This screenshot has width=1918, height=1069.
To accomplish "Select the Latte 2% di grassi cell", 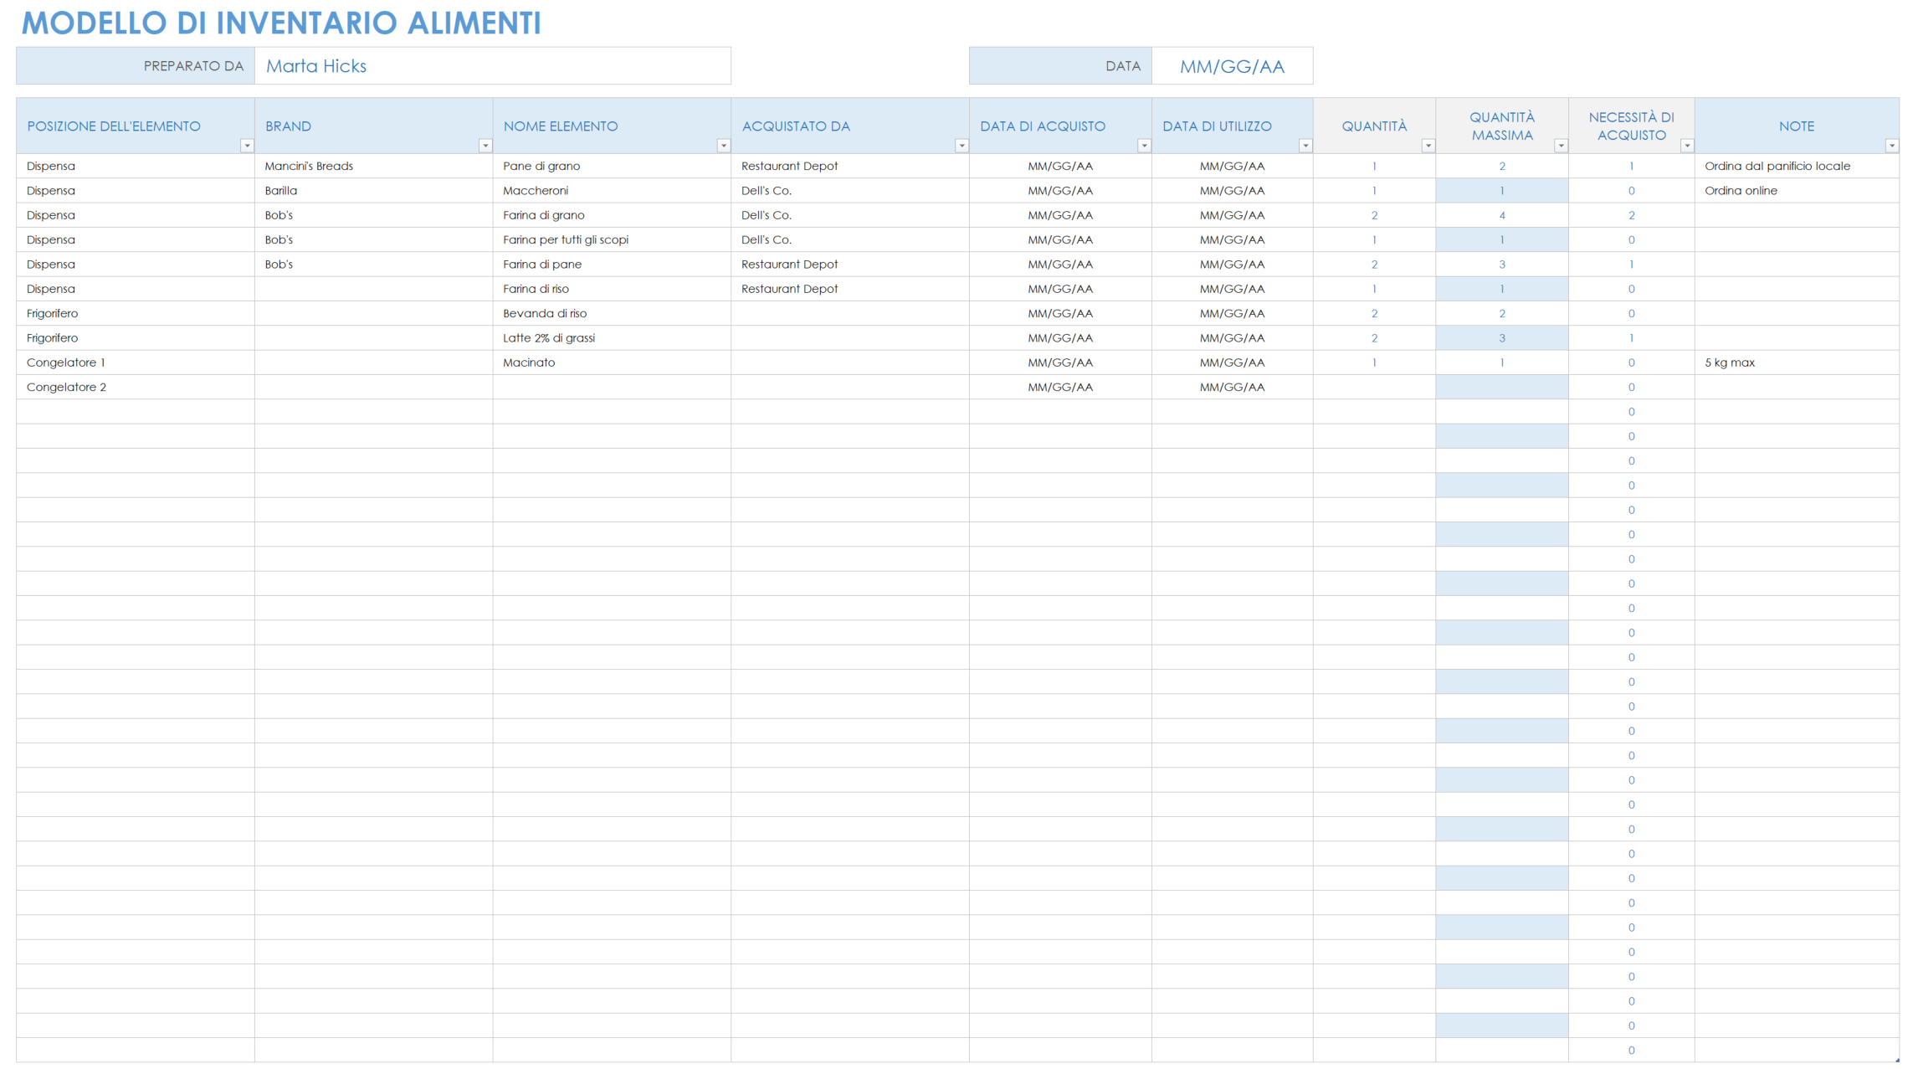I will click(x=612, y=337).
